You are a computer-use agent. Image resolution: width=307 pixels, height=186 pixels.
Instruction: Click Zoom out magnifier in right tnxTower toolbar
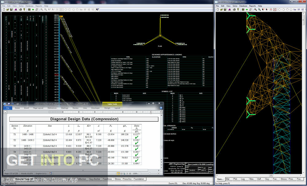click(259, 9)
